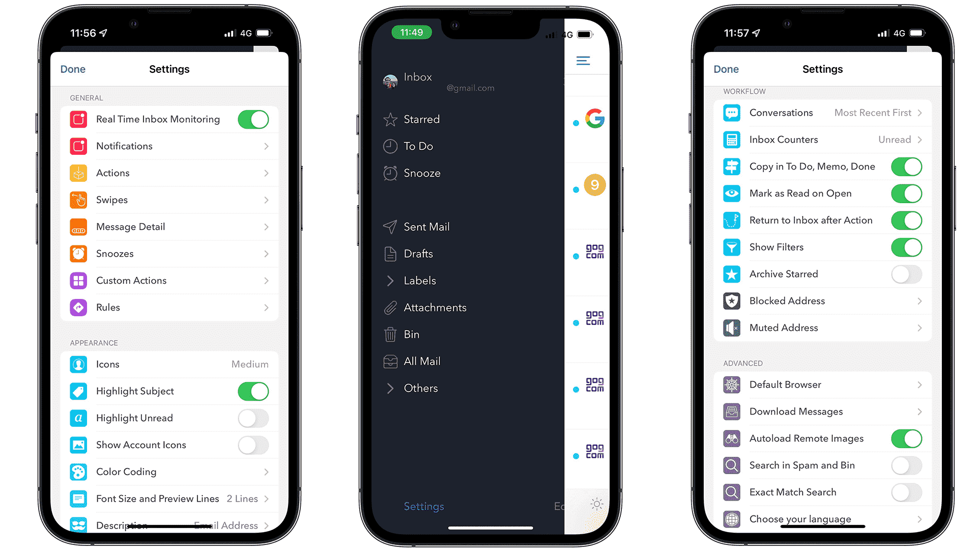Expand Labels in inbox sidebar
The width and height of the screenshot is (977, 550).
tap(389, 281)
